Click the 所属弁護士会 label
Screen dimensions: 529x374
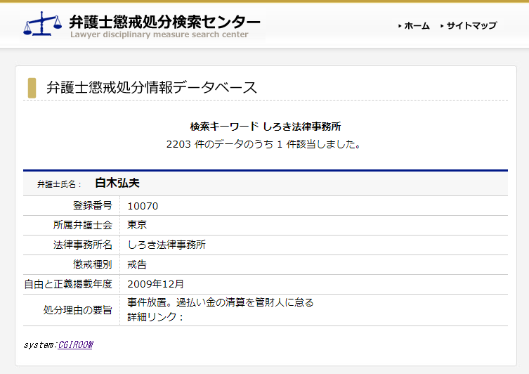coord(83,225)
